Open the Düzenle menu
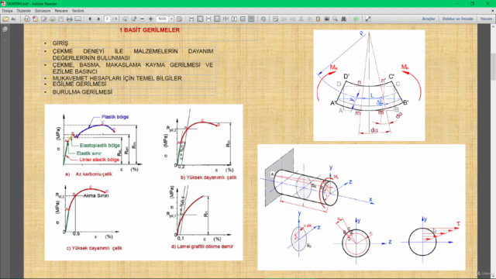Viewport: 496px width, 279px height. (24, 11)
